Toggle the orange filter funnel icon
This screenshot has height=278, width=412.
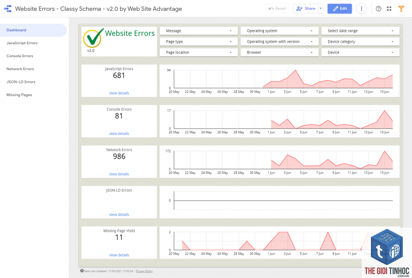(401, 9)
